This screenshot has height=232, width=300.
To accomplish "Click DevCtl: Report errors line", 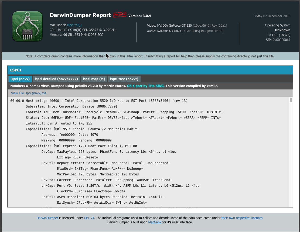I will [x=106, y=163].
